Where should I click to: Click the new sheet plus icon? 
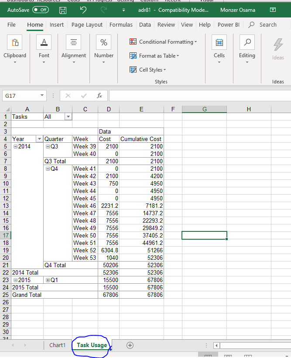click(x=130, y=345)
